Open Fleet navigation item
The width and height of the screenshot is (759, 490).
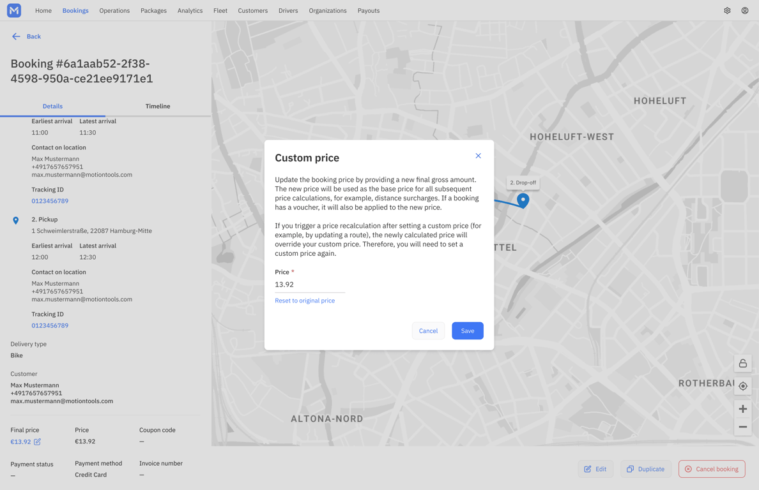coord(220,11)
